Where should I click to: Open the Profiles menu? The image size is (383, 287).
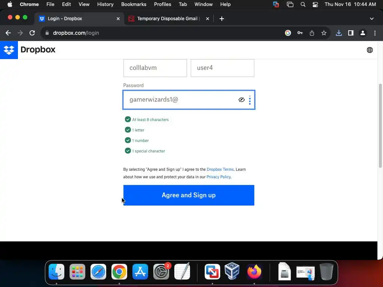162,4
